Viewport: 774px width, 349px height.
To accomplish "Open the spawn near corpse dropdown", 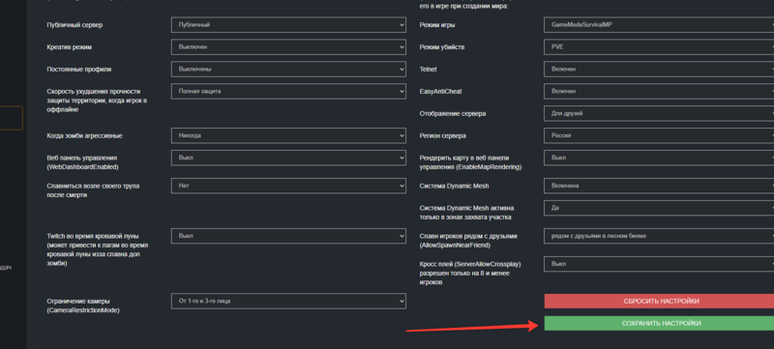I will [288, 186].
